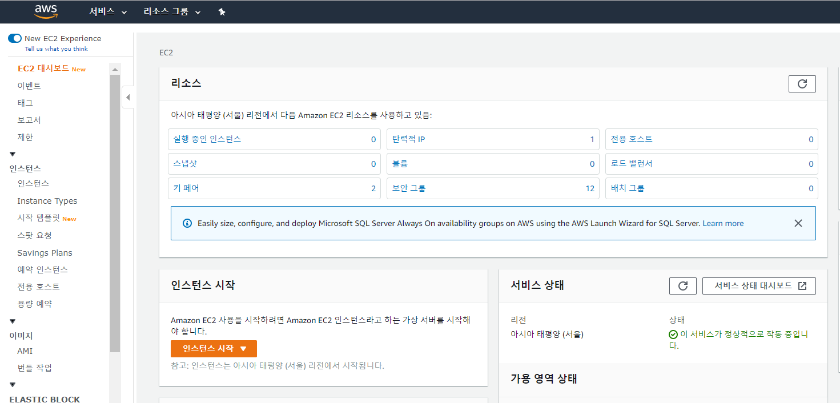Open 이벤트 in the sidebar
840x403 pixels.
point(29,86)
